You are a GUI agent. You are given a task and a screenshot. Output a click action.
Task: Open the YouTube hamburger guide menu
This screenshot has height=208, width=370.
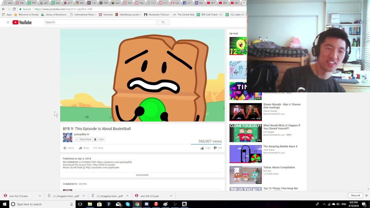8,22
